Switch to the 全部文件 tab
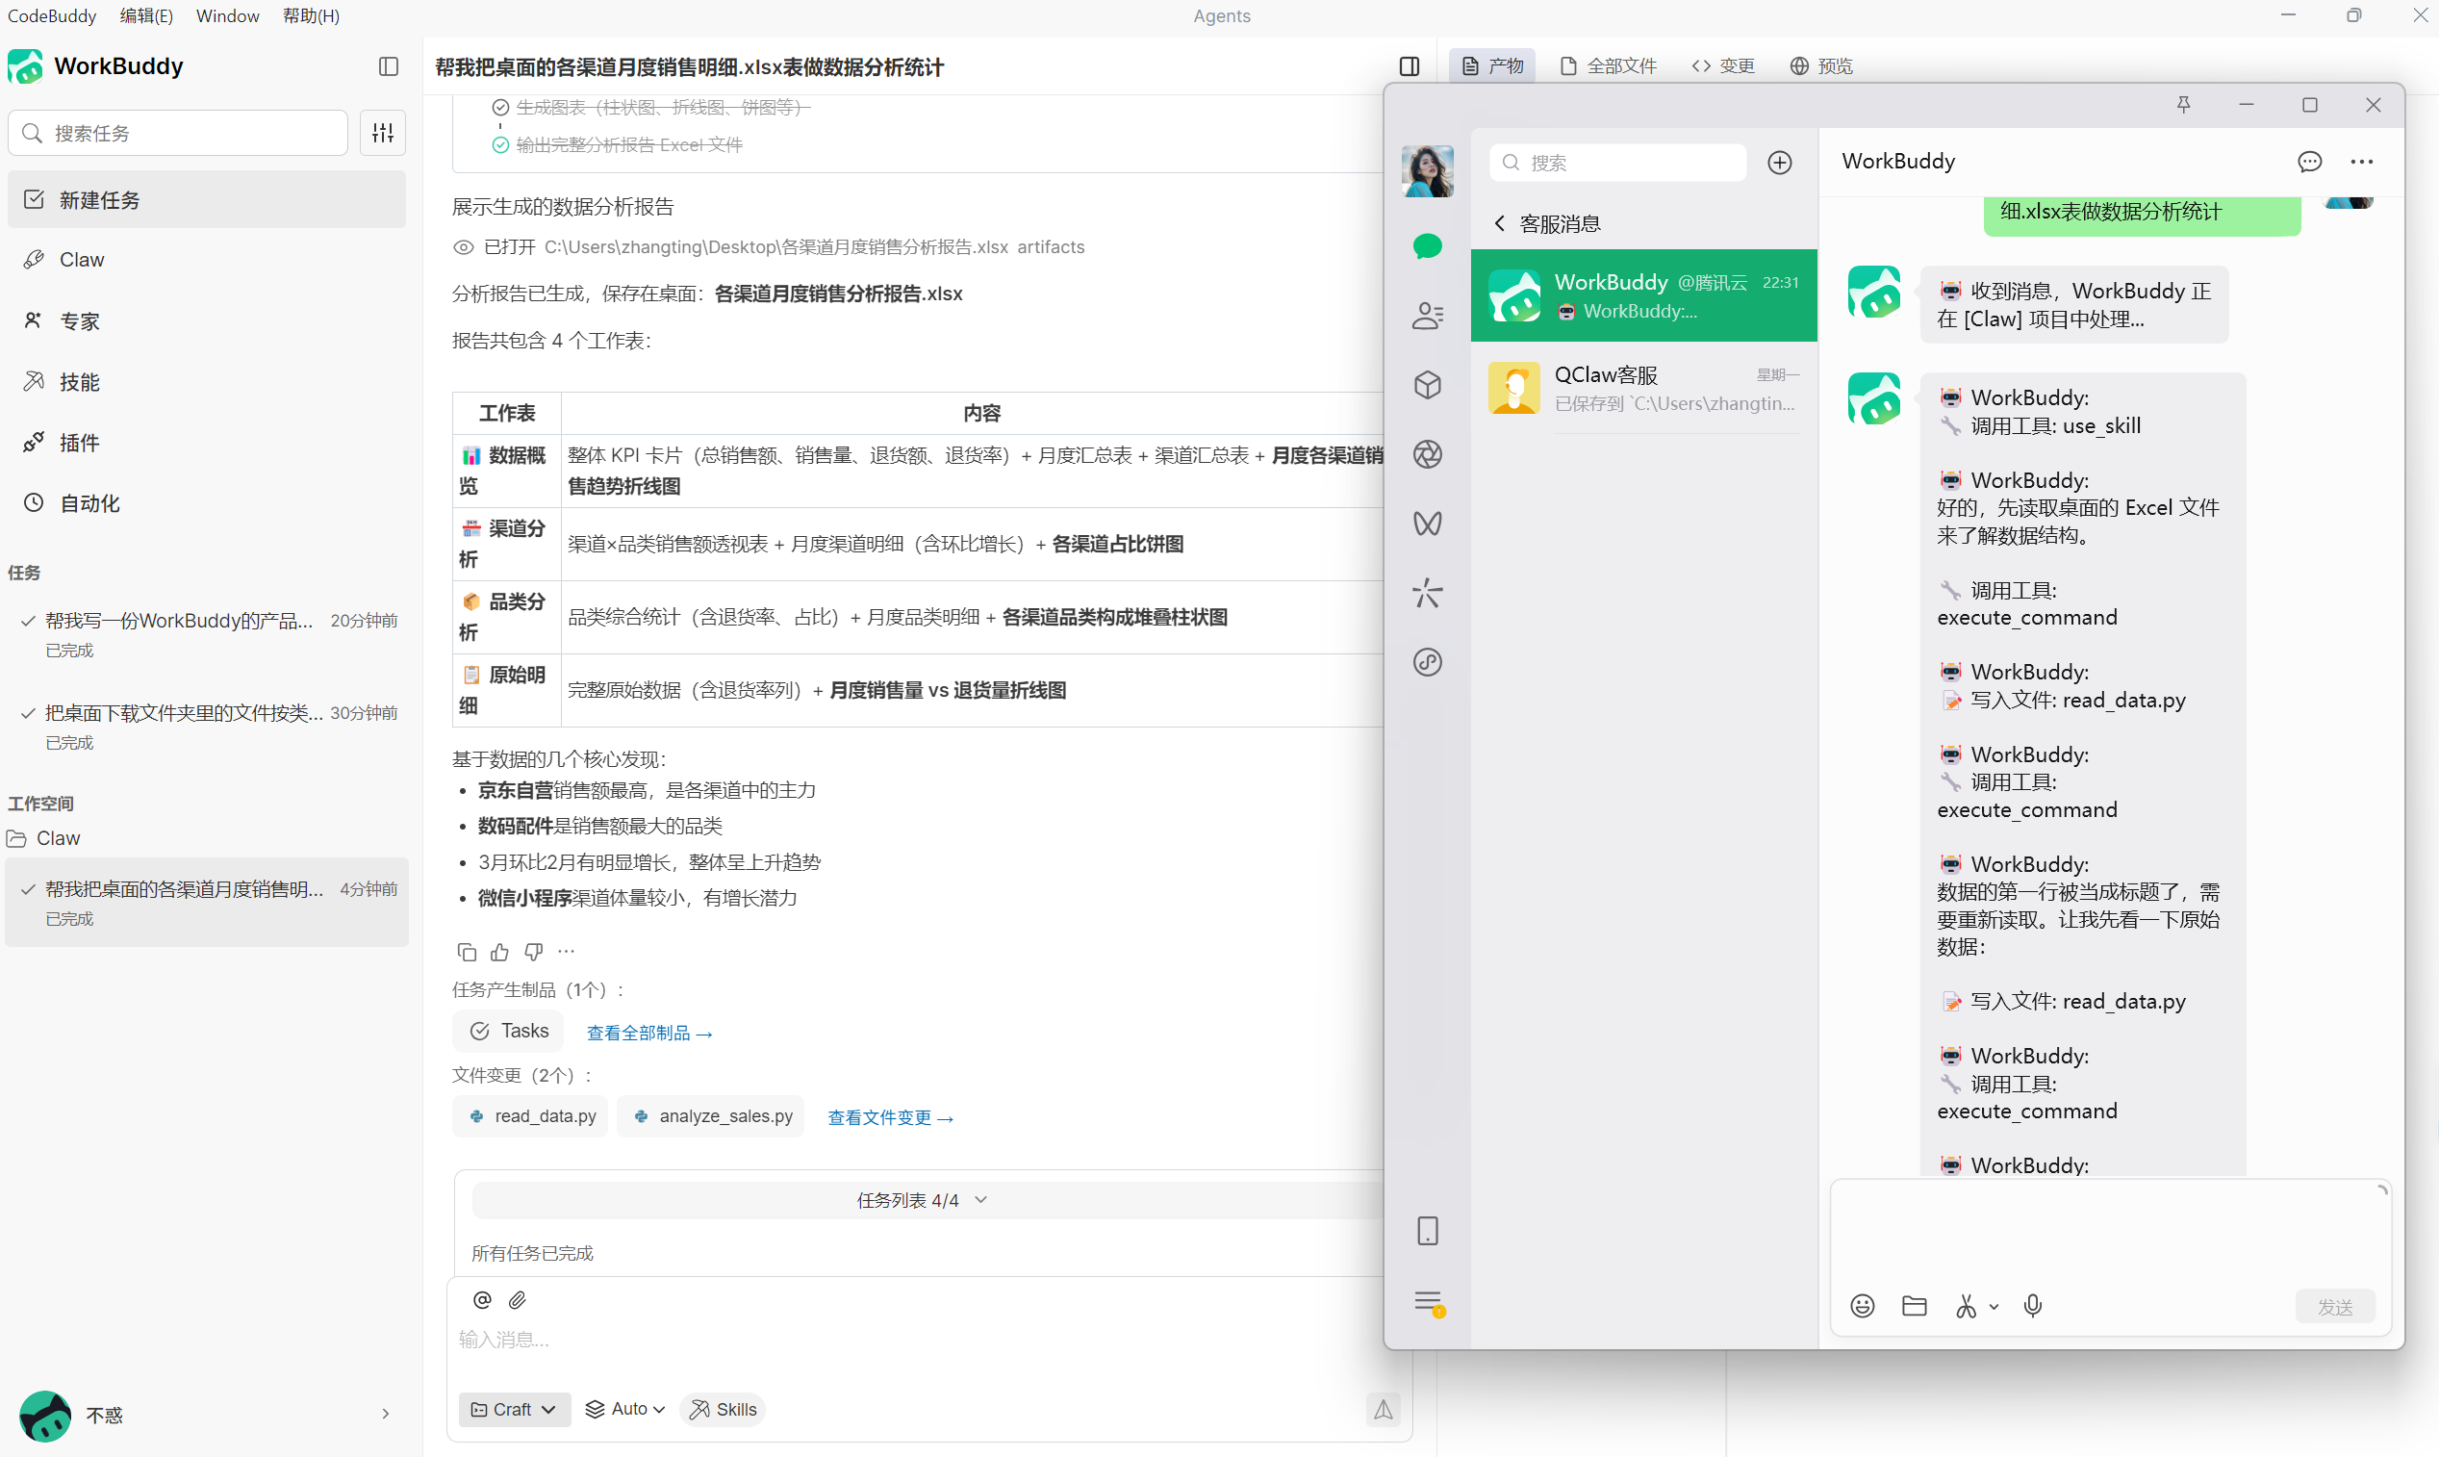This screenshot has height=1457, width=2439. click(x=1609, y=65)
